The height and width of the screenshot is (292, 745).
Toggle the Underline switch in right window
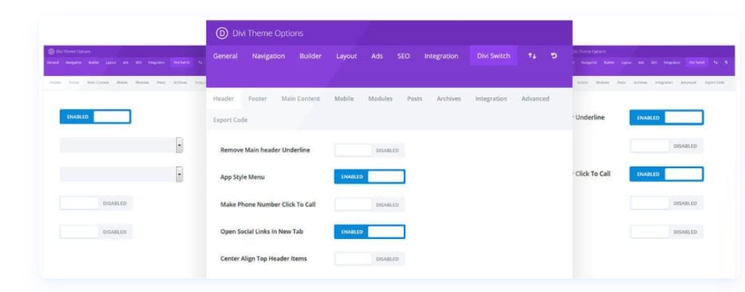coord(667,117)
